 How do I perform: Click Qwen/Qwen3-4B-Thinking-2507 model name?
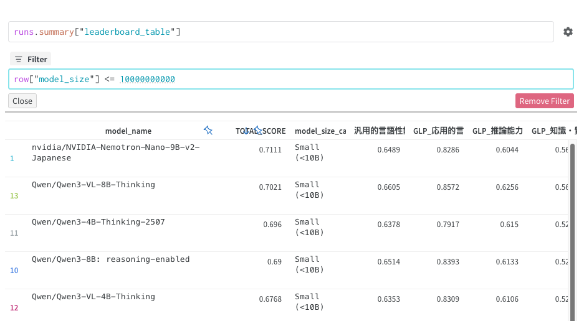[x=98, y=221]
